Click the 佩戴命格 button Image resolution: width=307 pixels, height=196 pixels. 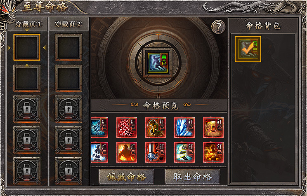coord(126,177)
